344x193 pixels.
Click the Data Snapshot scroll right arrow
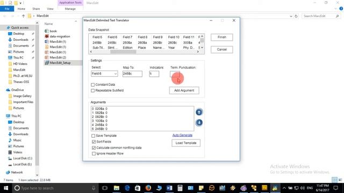(198, 51)
